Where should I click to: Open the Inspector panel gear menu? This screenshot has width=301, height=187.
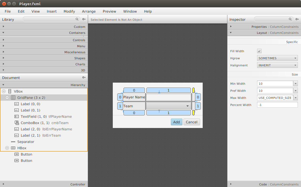(297, 19)
